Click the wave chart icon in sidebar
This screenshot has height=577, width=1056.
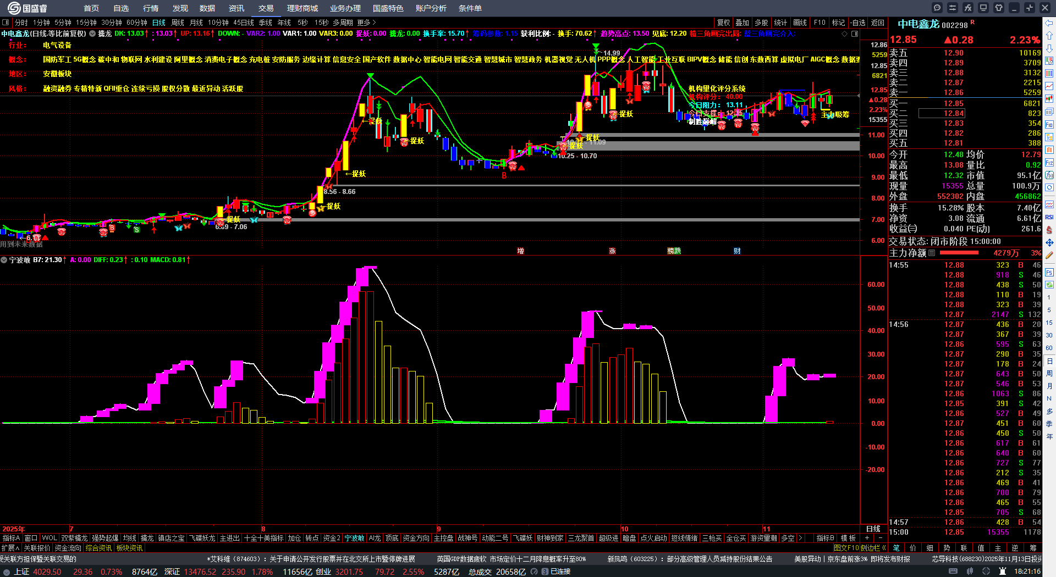pos(1049,204)
